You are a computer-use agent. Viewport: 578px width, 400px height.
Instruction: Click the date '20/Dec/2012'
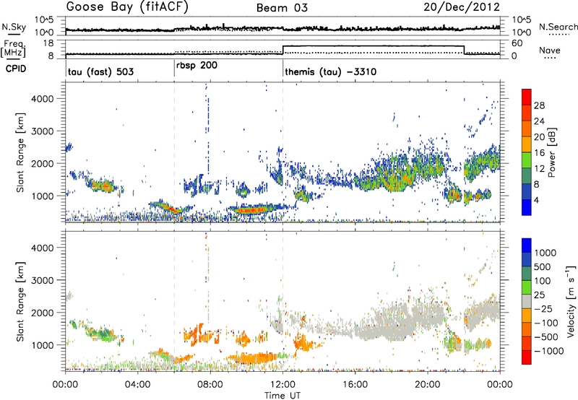click(462, 7)
